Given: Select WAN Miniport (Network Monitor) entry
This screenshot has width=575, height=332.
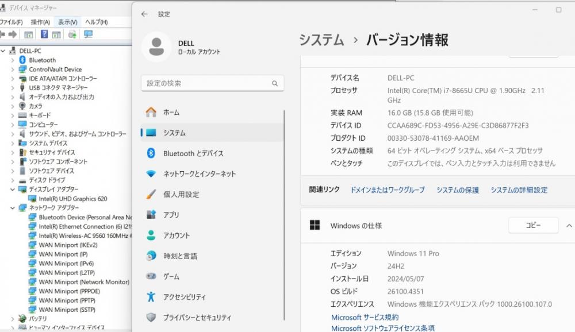Looking at the screenshot, I should [x=84, y=282].
